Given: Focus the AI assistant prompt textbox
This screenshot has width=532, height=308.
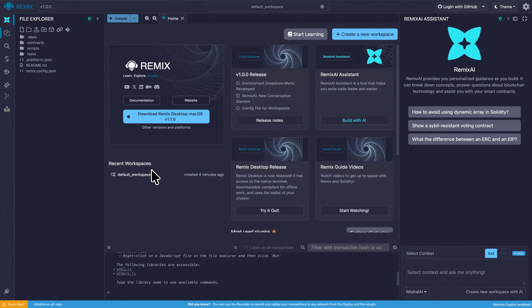Looking at the screenshot, I should (x=464, y=272).
